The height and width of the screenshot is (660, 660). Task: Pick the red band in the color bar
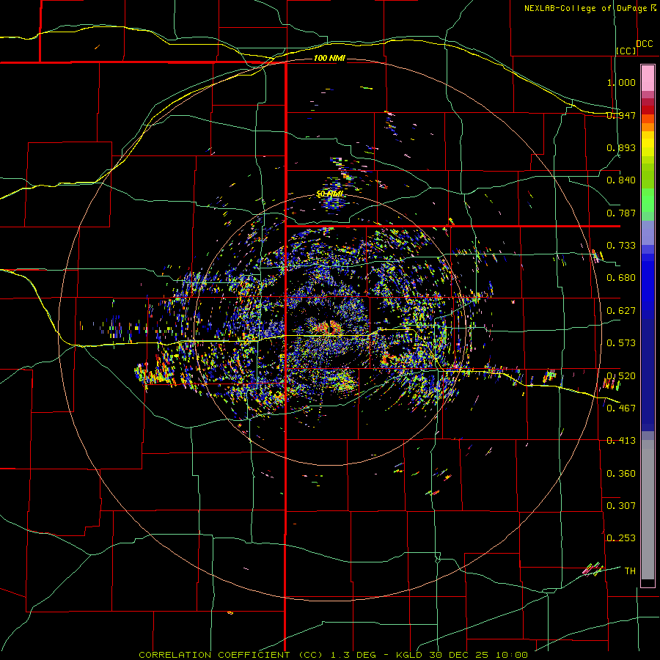pos(648,110)
